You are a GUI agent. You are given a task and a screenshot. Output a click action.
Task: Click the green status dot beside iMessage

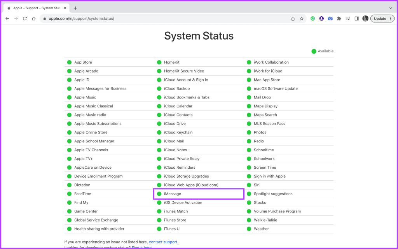pos(159,194)
